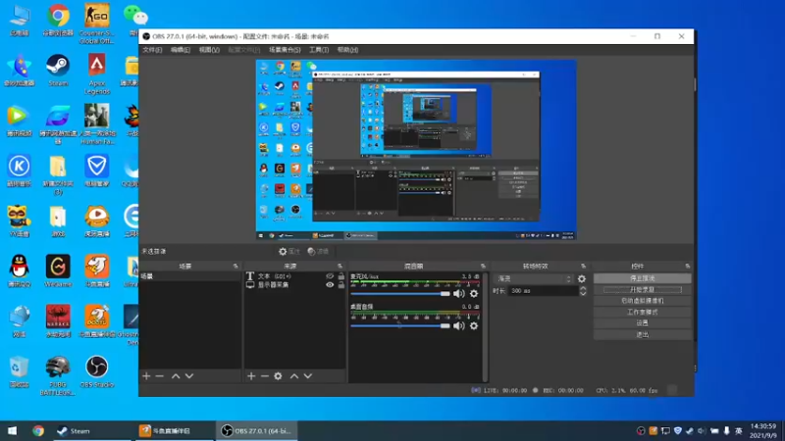Click the 开始录制 button
This screenshot has width=785, height=441.
point(643,289)
